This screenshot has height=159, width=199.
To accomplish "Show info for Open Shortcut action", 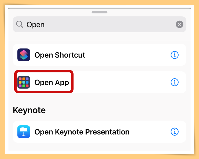I will pos(175,55).
